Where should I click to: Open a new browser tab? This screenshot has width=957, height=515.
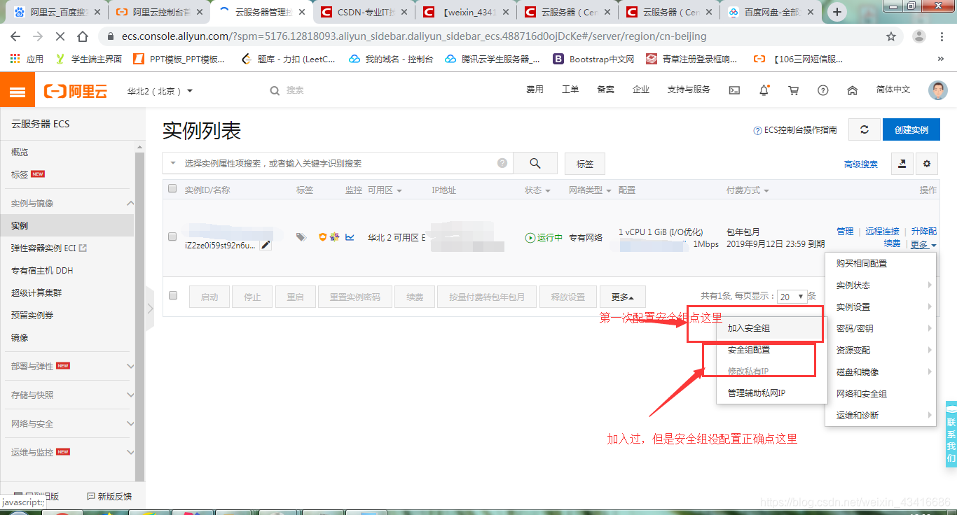836,12
